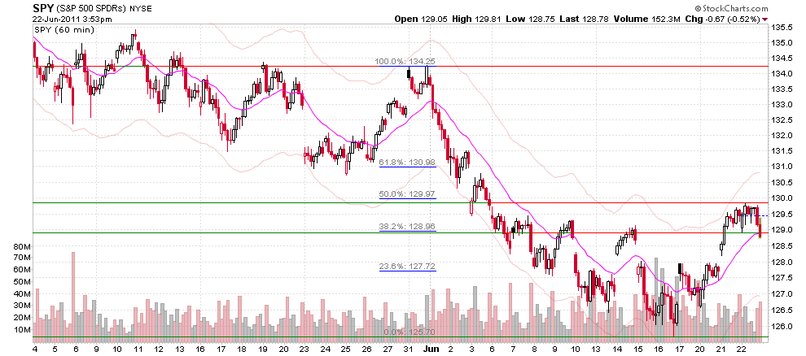Click the SPY ticker symbol title
Screen dimensions: 806x356
pos(42,8)
